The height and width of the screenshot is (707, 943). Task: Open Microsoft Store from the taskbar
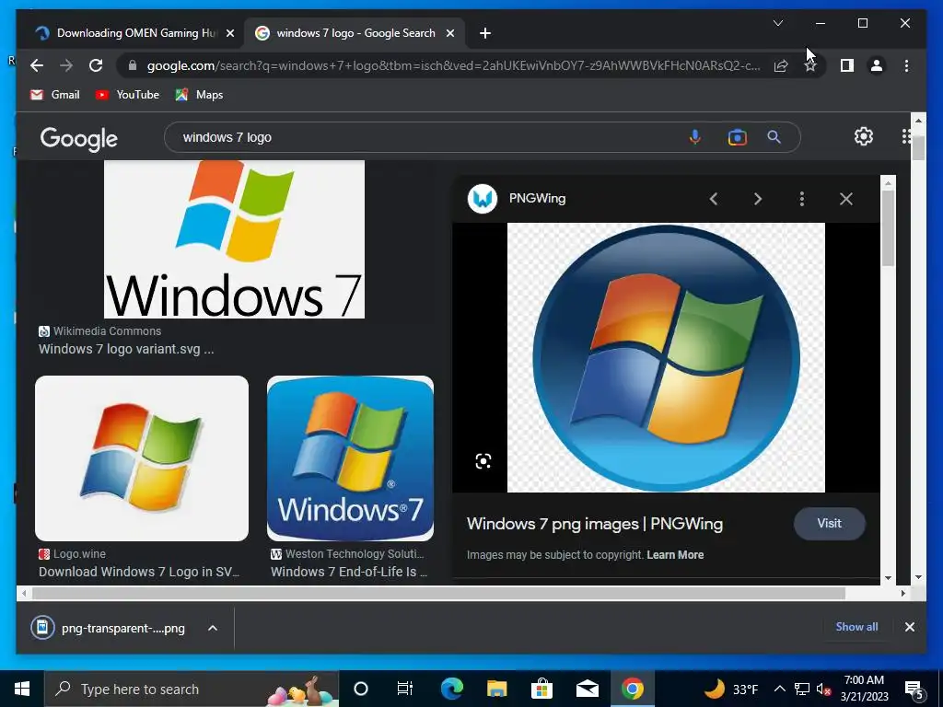tap(541, 689)
